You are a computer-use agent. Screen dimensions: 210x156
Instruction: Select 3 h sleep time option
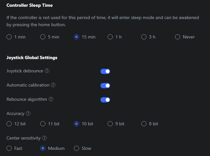coord(144,37)
